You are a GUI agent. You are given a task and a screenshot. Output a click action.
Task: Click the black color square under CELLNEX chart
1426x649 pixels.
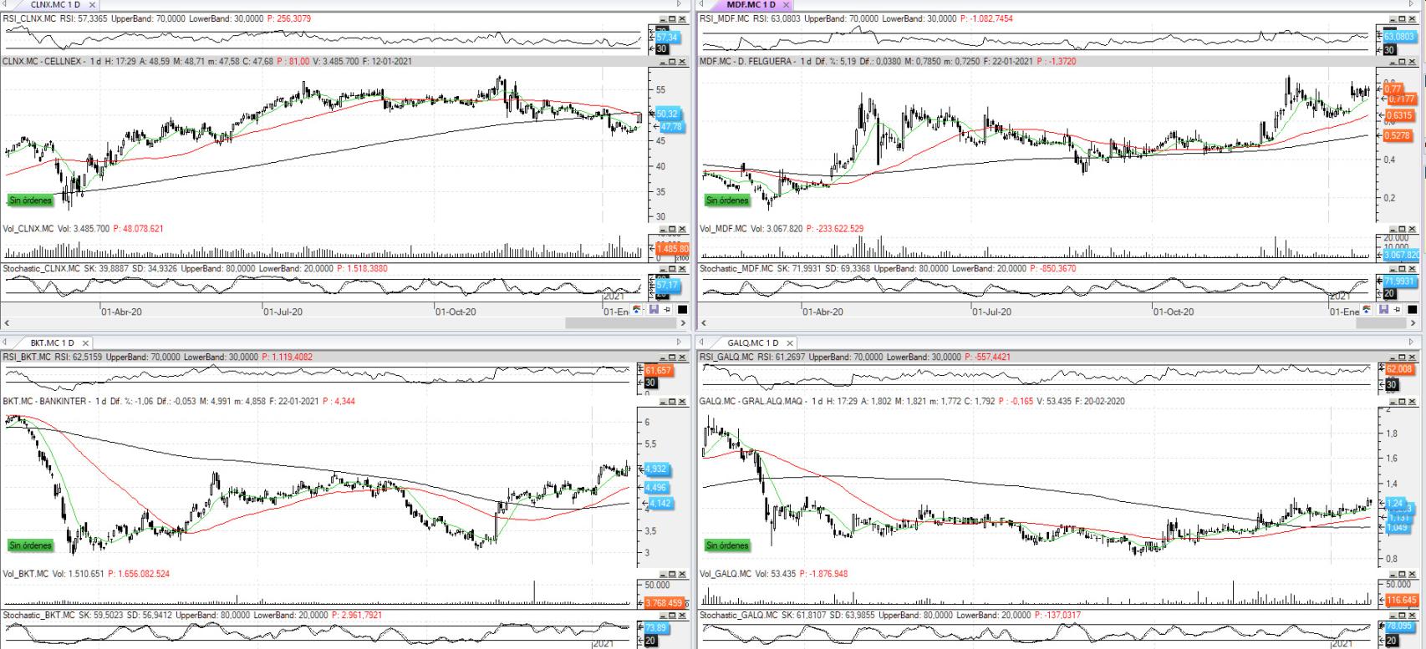coord(682,310)
